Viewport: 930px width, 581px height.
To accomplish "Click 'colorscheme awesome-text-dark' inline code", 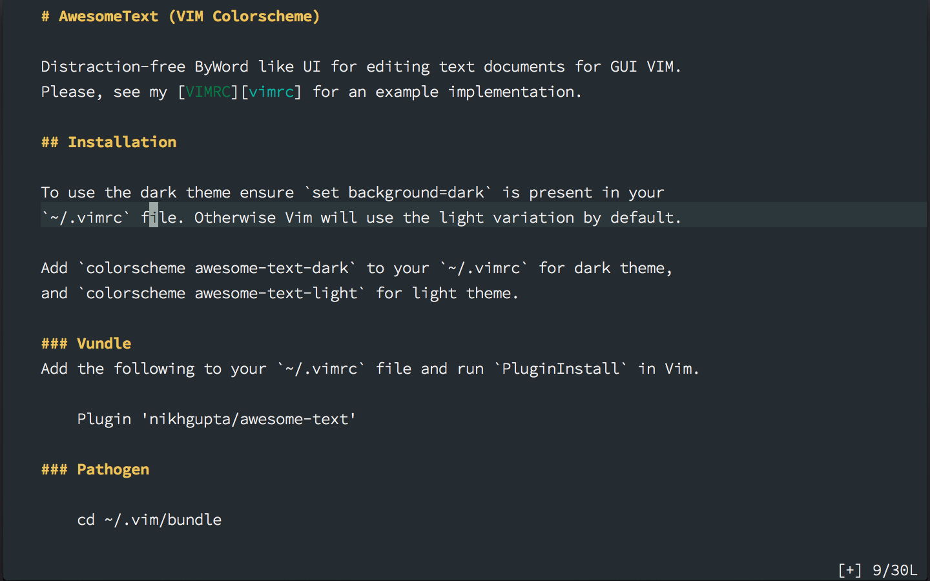I will pos(217,268).
